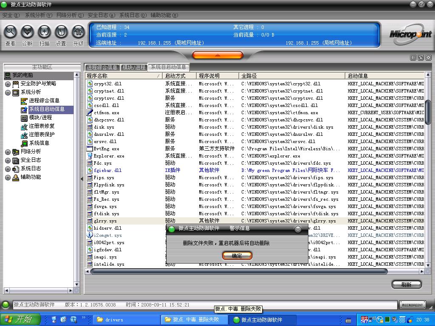Expand the 安全日志 tree node
Screen dimensions: 435x326
point(8,160)
